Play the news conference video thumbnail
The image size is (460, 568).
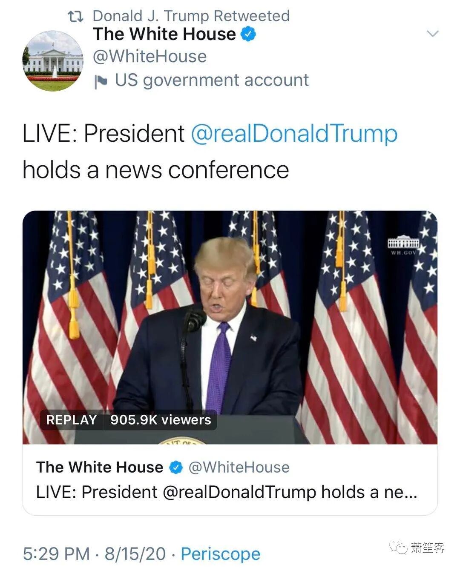coord(230,327)
